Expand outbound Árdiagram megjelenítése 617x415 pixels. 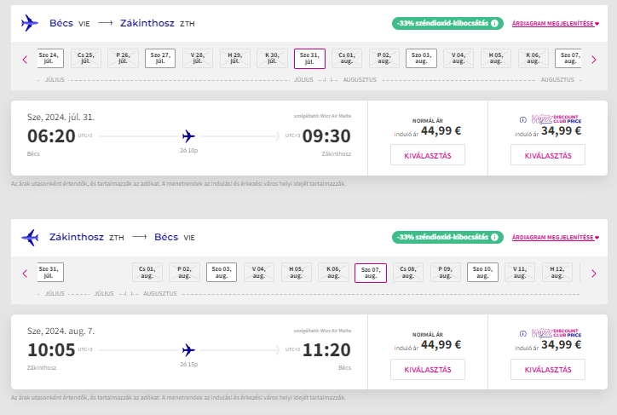click(556, 24)
